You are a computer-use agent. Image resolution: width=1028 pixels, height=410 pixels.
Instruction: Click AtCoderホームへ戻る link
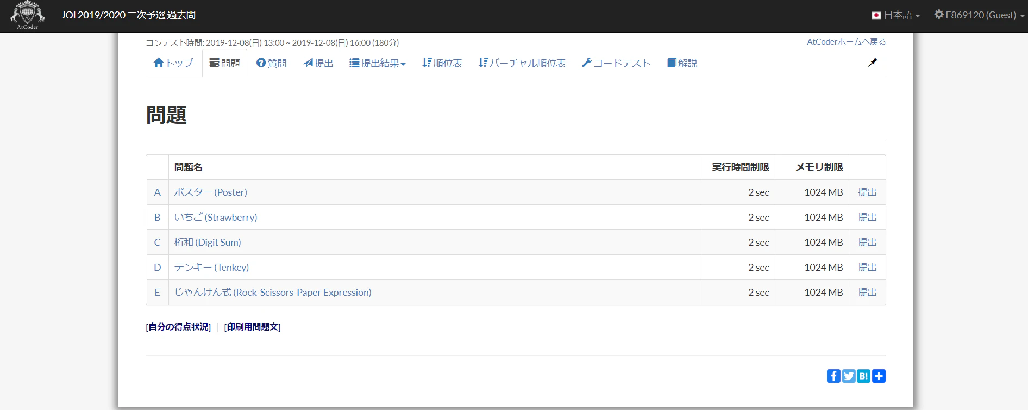846,42
